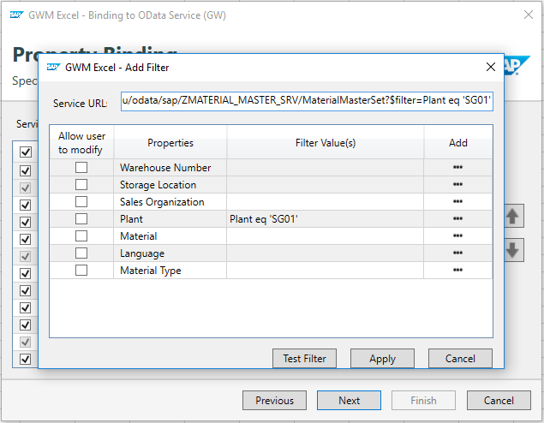Click the Test Filter button
Viewport: 544px width, 423px height.
(304, 359)
